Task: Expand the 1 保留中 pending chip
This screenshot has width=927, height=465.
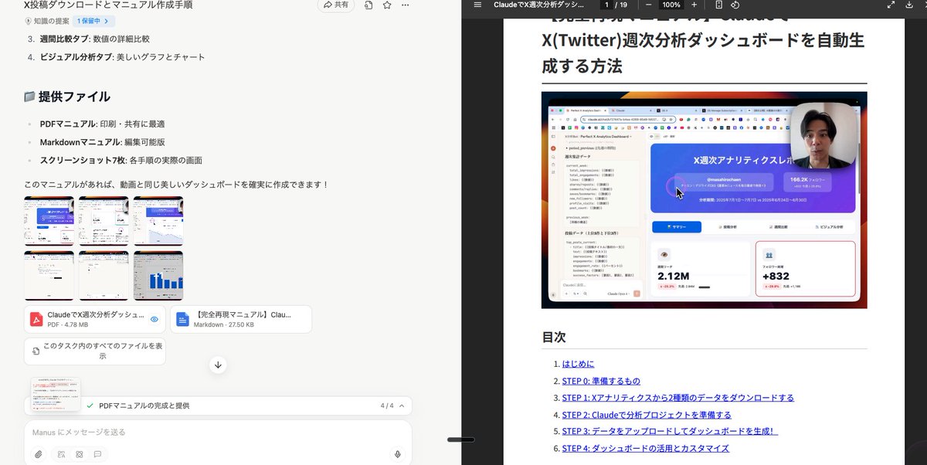Action: point(93,21)
